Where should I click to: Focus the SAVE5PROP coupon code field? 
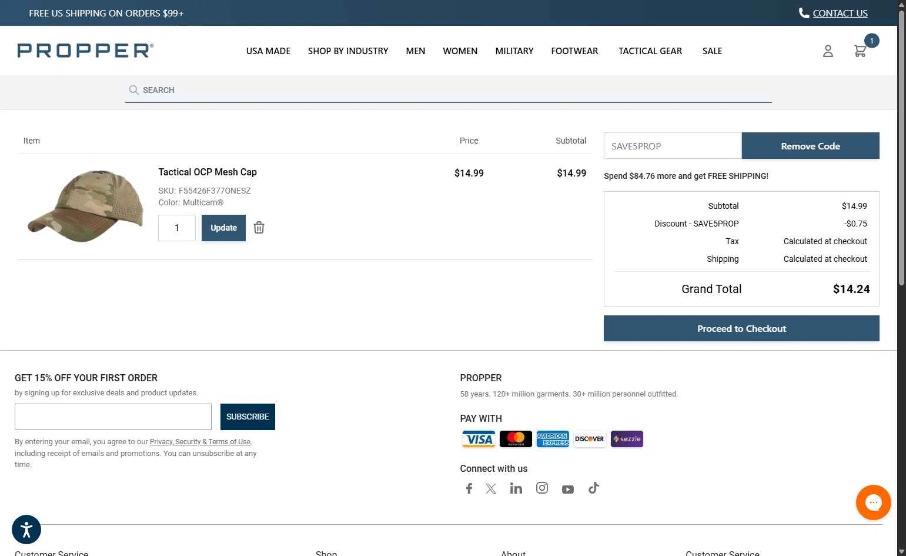pos(673,146)
